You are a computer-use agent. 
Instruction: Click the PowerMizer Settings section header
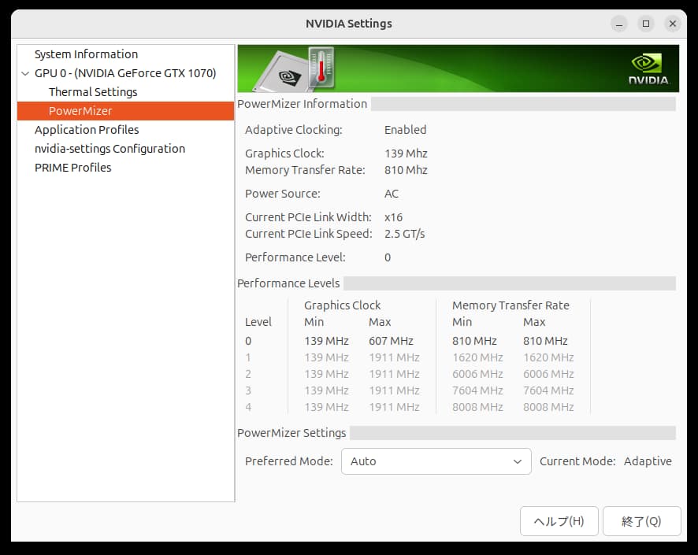tap(291, 433)
